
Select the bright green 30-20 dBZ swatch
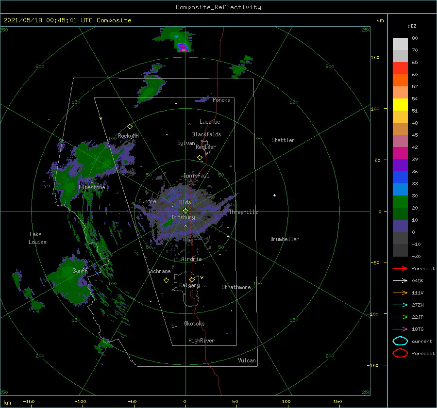click(400, 202)
